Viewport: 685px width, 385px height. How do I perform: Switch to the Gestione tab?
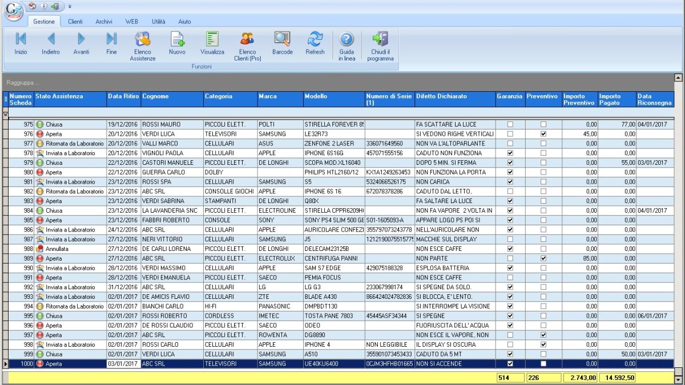[44, 22]
